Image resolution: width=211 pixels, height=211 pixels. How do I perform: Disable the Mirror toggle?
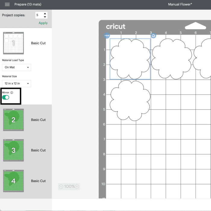pyautogui.click(x=6, y=97)
